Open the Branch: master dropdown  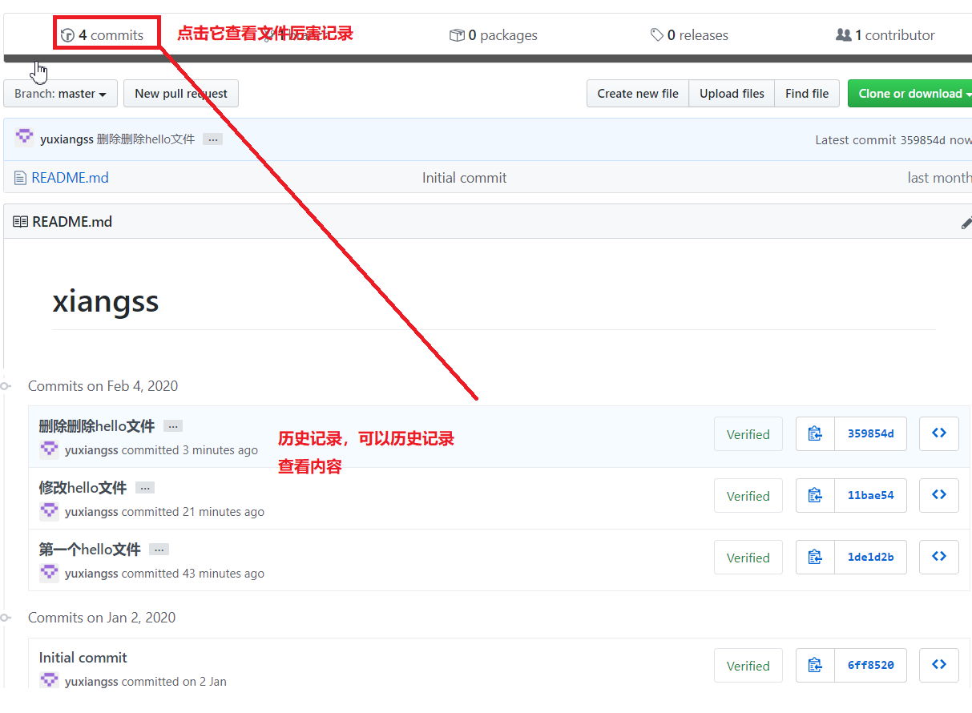60,93
